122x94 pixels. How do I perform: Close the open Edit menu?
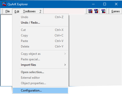click(17, 11)
